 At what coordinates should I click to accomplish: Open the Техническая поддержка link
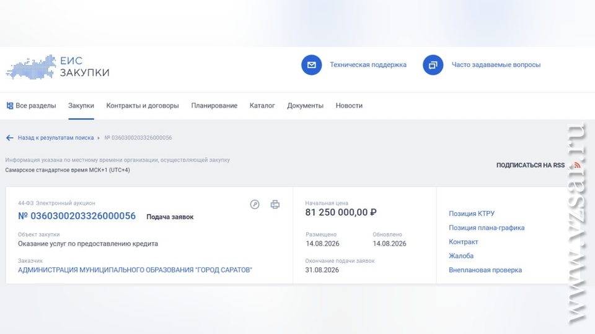pyautogui.click(x=368, y=65)
